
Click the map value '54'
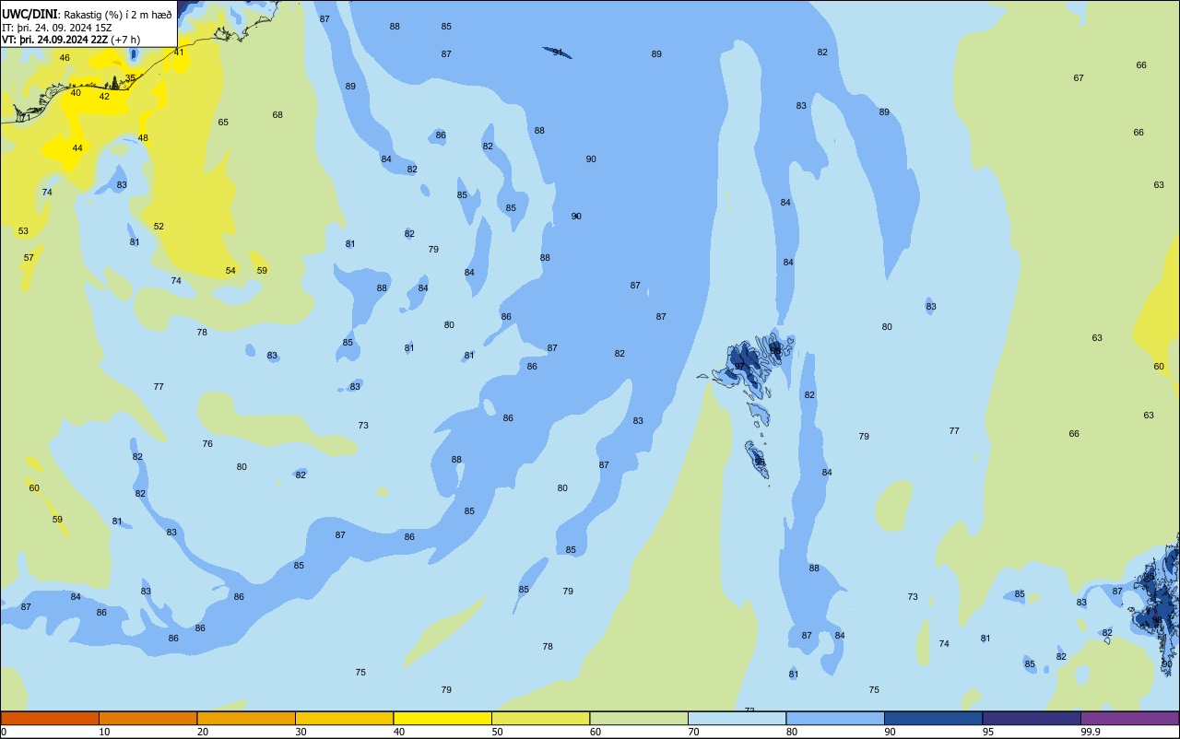click(x=230, y=271)
